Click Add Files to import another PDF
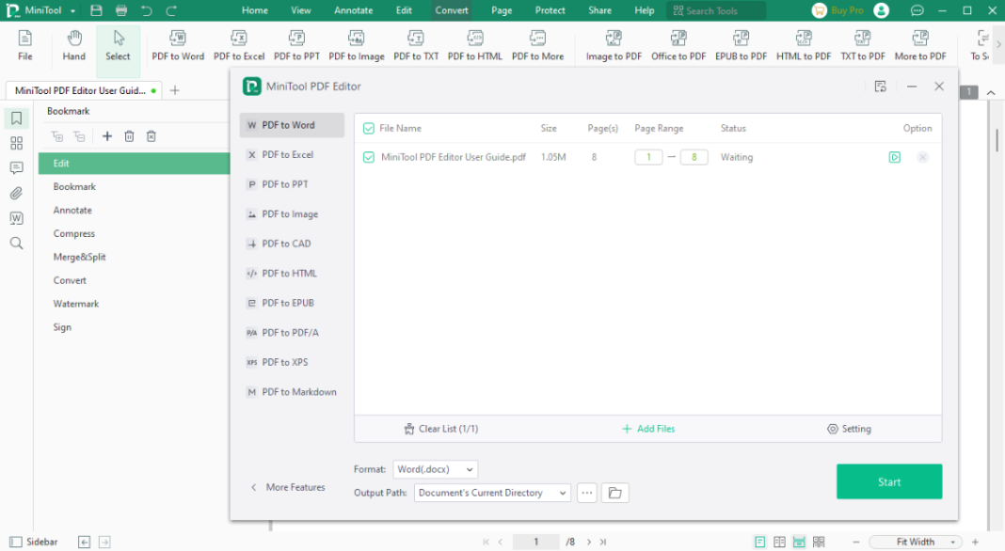Viewport: 1005px width, 551px height. point(647,428)
